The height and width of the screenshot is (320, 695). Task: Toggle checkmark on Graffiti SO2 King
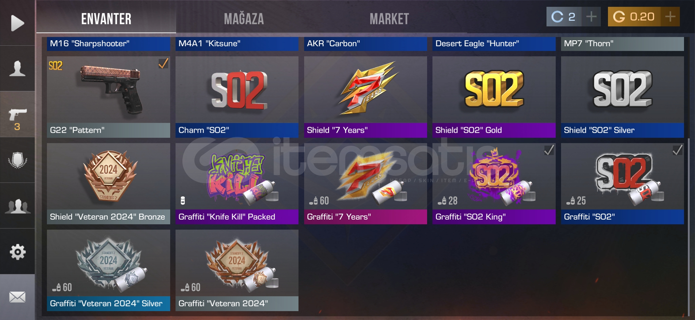point(549,150)
